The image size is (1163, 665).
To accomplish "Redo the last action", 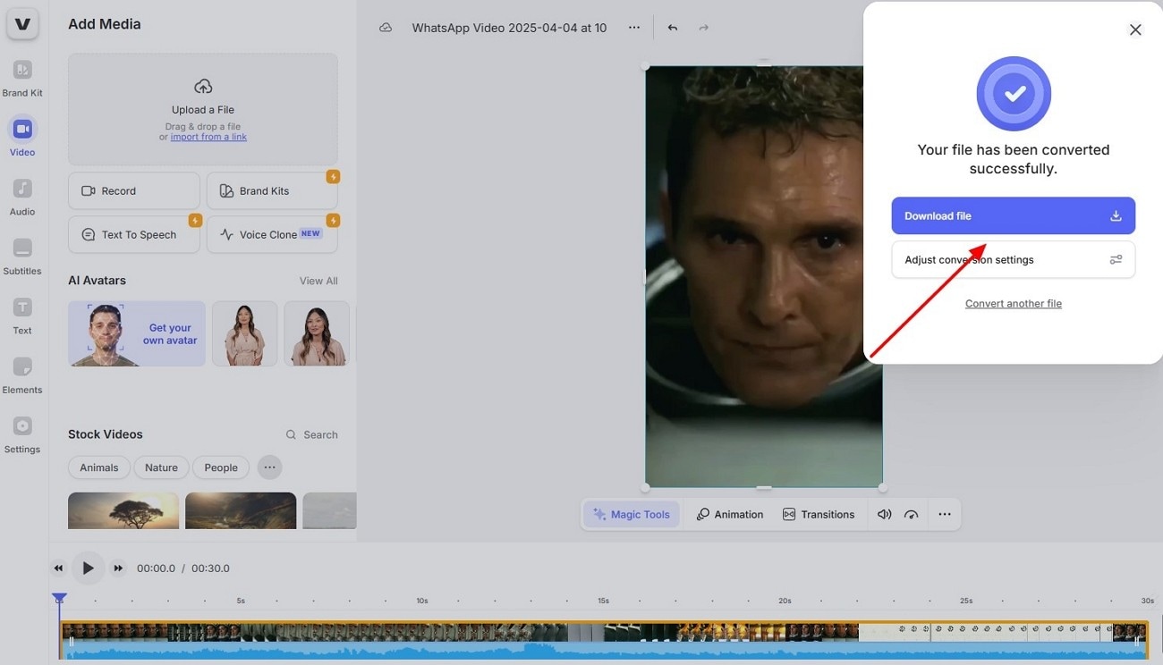I will [704, 28].
